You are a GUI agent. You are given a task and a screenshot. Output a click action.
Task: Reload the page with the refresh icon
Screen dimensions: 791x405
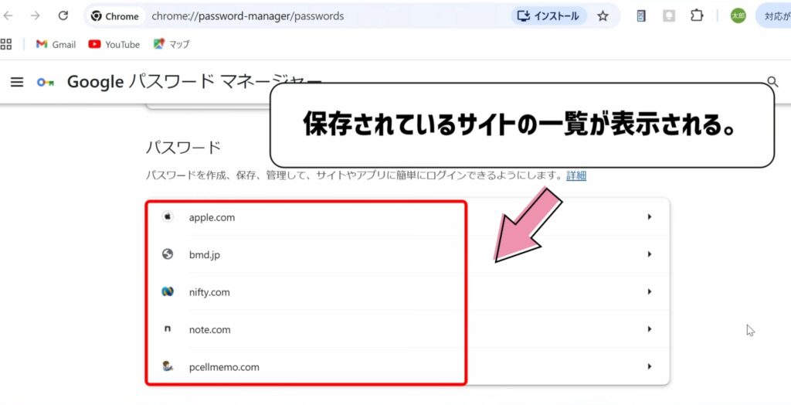click(63, 15)
